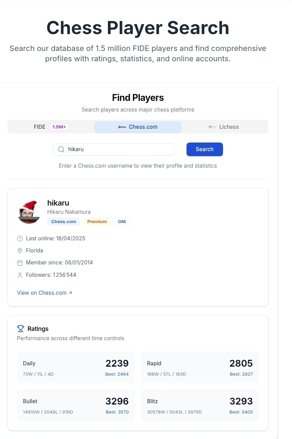Select the Chess.com platform tab
The image size is (292, 439).
click(138, 127)
